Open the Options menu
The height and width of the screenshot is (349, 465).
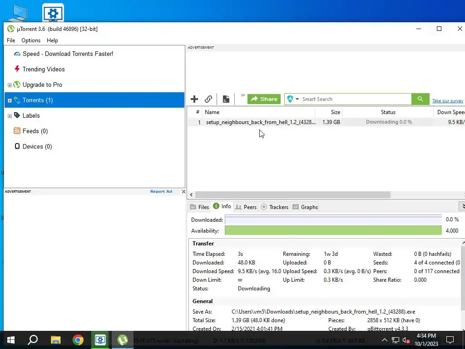(x=31, y=40)
